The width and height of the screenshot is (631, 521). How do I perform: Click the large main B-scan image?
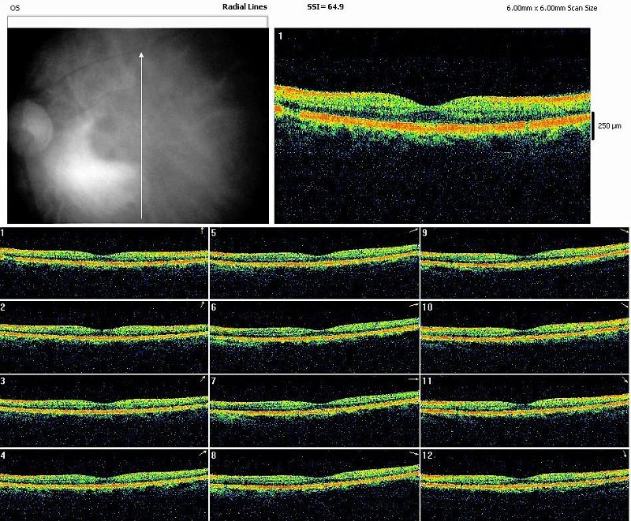tap(432, 126)
